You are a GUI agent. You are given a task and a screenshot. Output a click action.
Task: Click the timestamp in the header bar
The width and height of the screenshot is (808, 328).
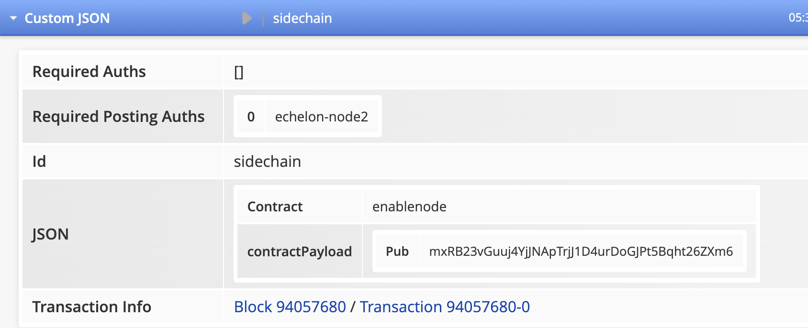[798, 18]
